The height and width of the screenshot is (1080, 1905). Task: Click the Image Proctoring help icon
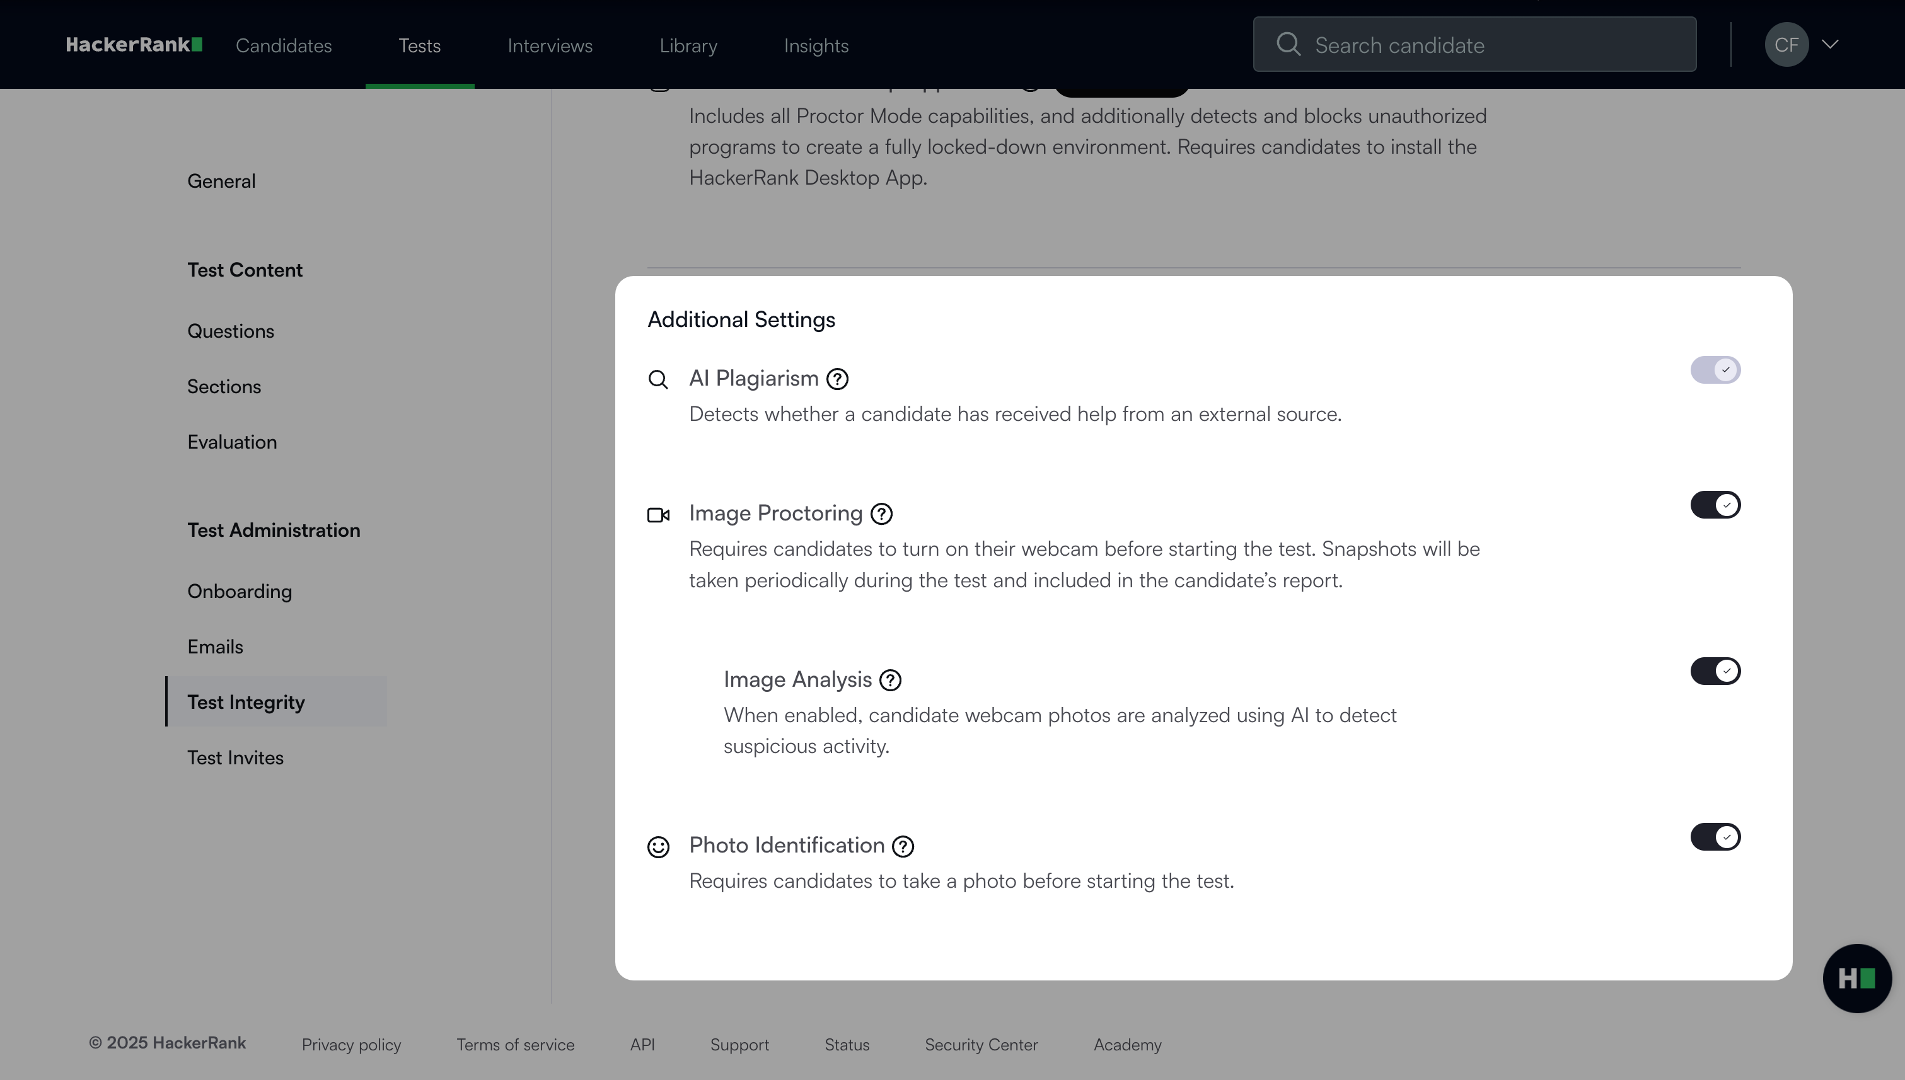click(881, 514)
